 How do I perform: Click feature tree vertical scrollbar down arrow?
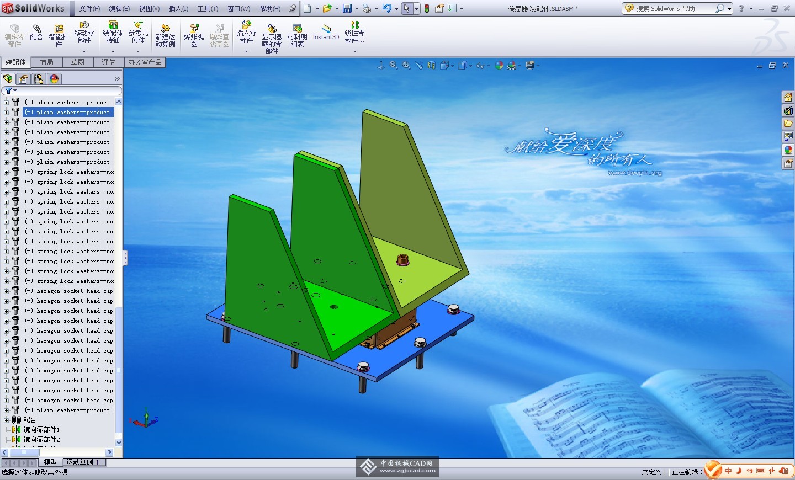pyautogui.click(x=119, y=442)
